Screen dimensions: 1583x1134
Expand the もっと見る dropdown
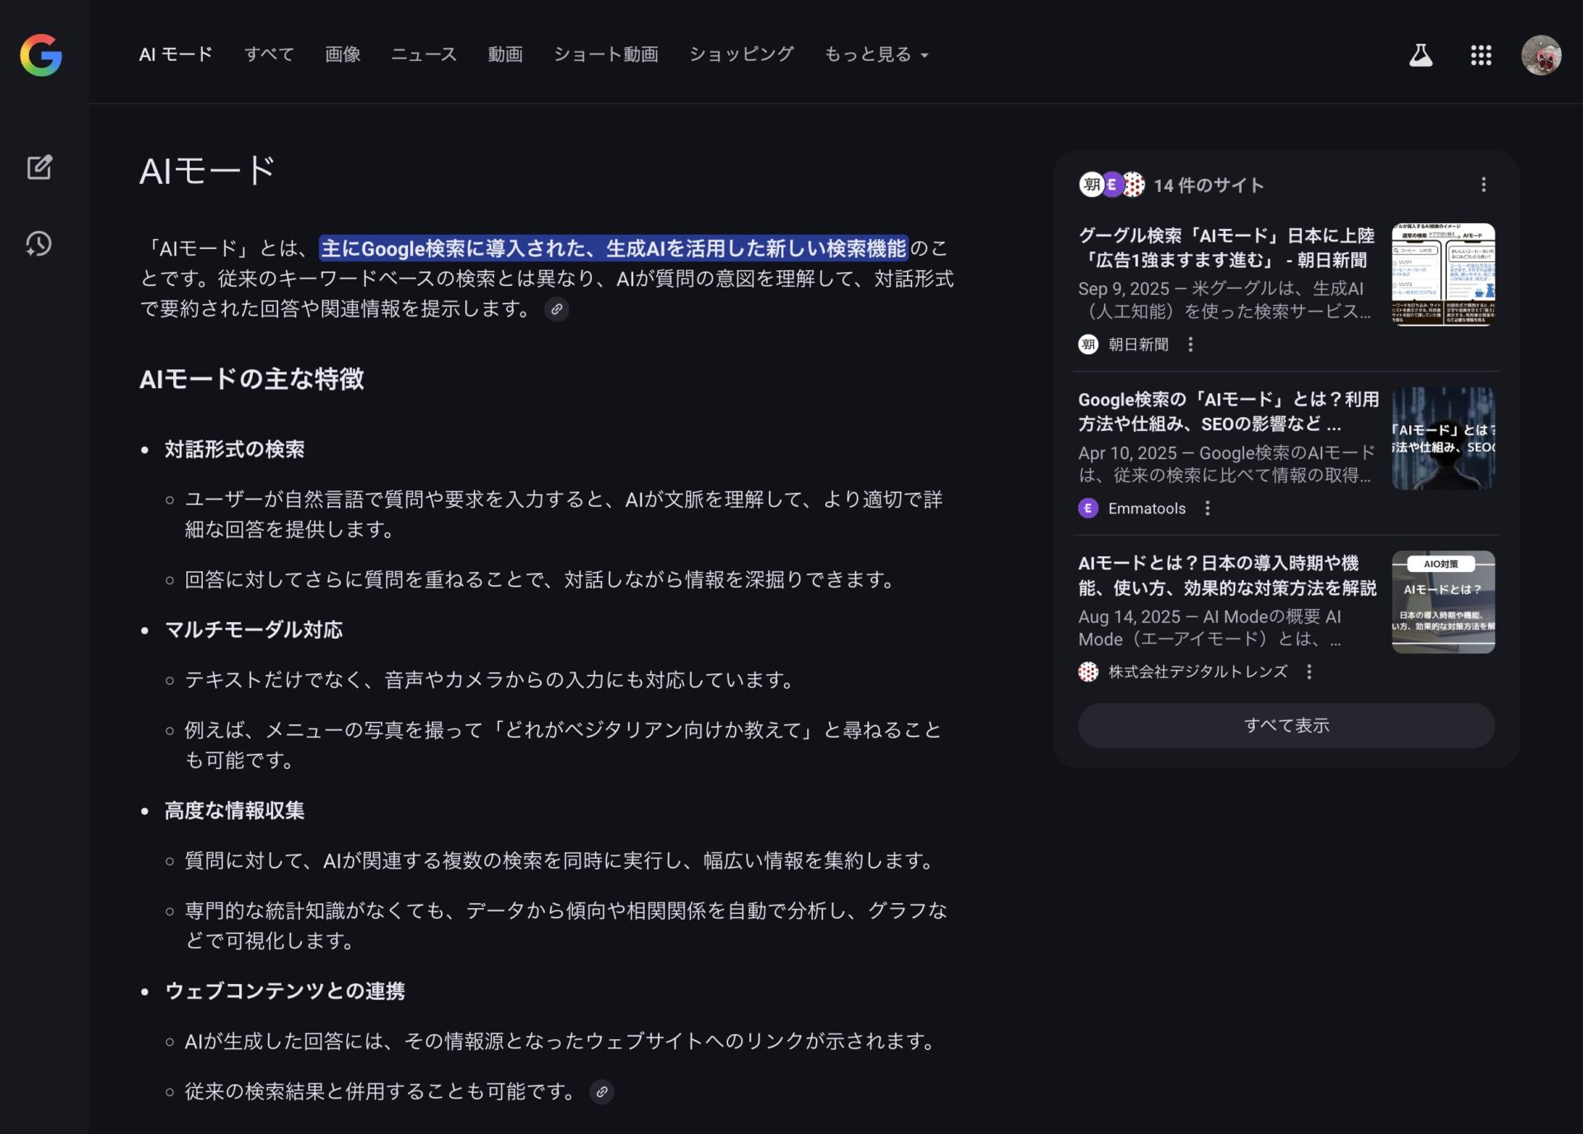pyautogui.click(x=876, y=54)
